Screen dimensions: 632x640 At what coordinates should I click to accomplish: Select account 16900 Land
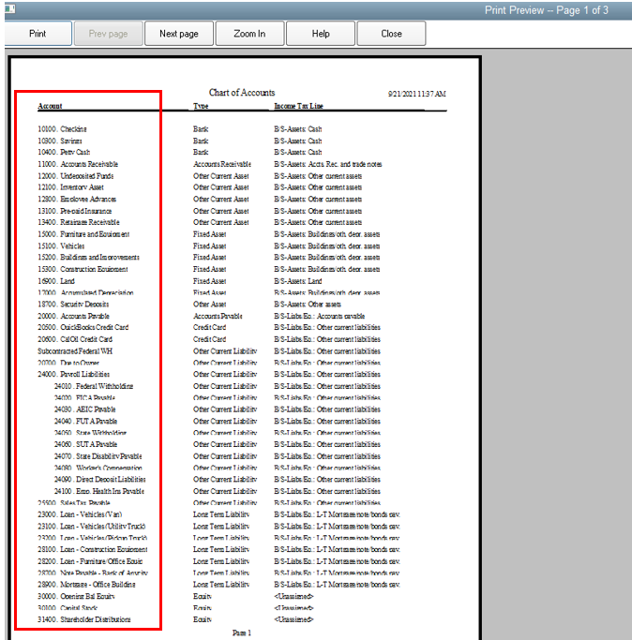(x=56, y=281)
